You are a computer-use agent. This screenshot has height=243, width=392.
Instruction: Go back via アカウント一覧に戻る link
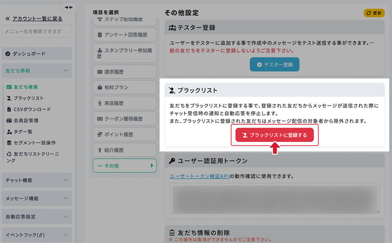coord(33,18)
